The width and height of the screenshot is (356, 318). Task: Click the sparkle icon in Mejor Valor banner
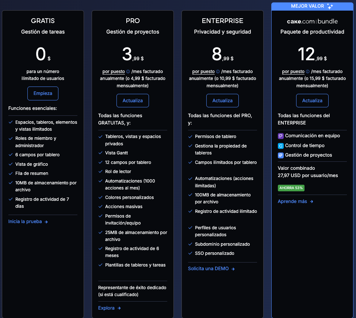(x=330, y=6)
